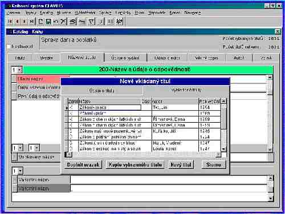Image resolution: width=285 pixels, height=214 pixels.
Task: Delete record using the X icon
Action: pos(63,21)
